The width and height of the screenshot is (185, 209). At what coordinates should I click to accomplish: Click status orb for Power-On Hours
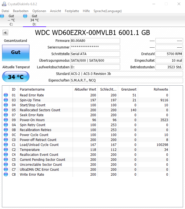(6, 120)
